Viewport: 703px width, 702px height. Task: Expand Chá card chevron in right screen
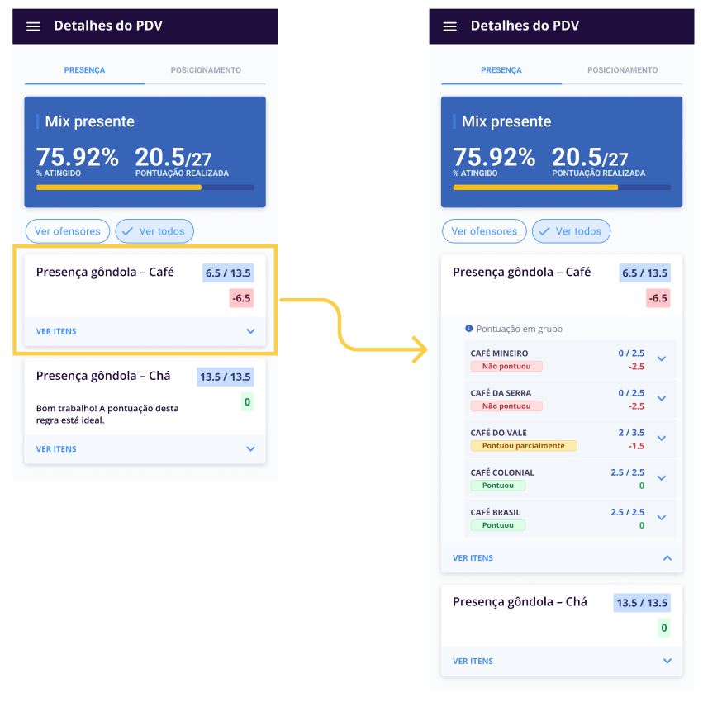tap(667, 661)
